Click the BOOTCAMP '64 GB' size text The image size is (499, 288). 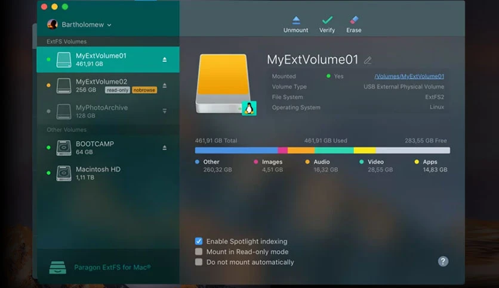click(84, 152)
